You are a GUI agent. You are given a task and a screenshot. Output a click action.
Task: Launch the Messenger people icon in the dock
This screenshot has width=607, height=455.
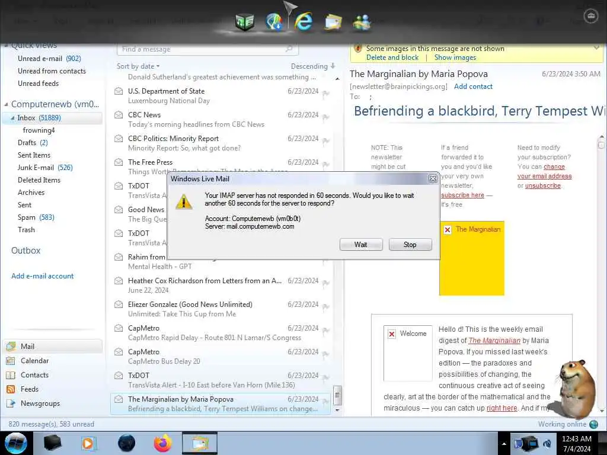[x=362, y=22]
